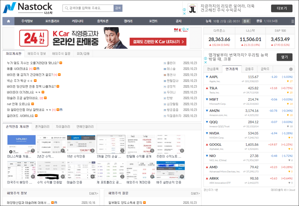Viewport: 299px width, 206px height.
Task: Open the hamburger menu in navigation bar
Action: coord(292,21)
